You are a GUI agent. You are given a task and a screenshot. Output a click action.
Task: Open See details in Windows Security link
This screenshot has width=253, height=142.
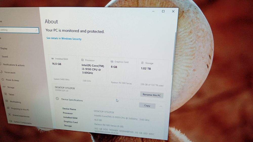pos(64,38)
